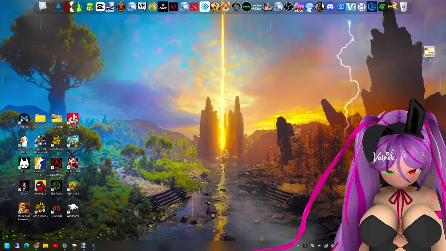Open the Windhawk desktop shortcut
Image resolution: width=446 pixels, height=251 pixels.
pos(73,210)
